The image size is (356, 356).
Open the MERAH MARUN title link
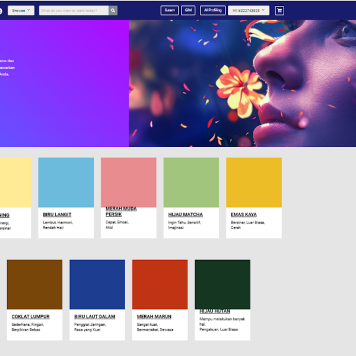click(154, 316)
